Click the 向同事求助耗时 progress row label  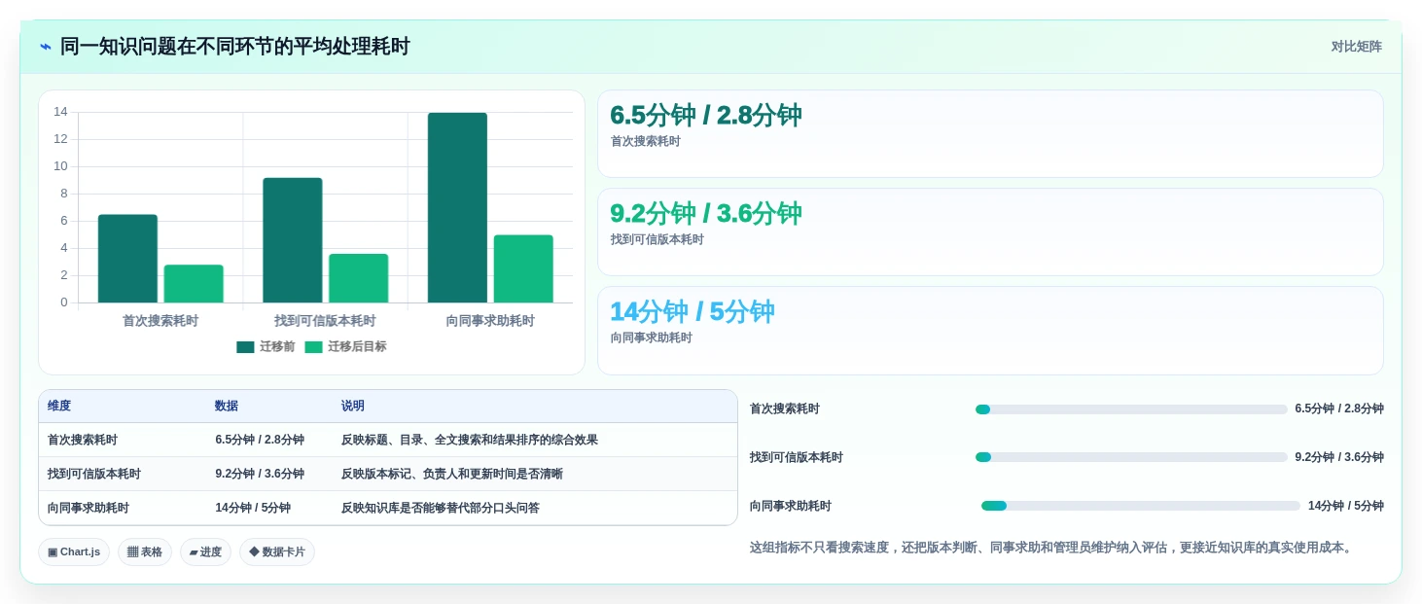(x=791, y=506)
